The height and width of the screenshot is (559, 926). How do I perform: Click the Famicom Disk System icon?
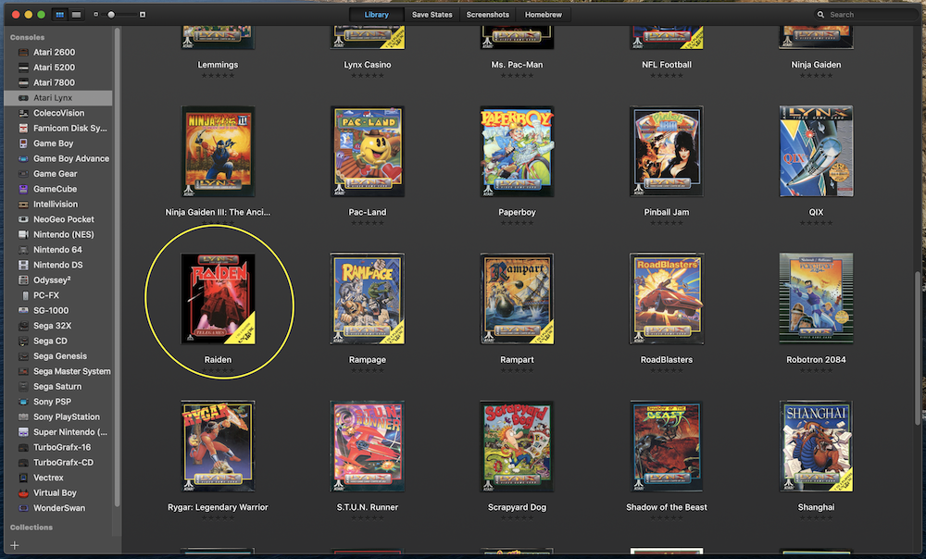[23, 128]
